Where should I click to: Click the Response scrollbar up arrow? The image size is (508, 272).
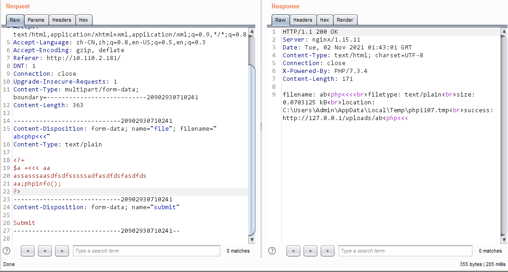coord(504,31)
